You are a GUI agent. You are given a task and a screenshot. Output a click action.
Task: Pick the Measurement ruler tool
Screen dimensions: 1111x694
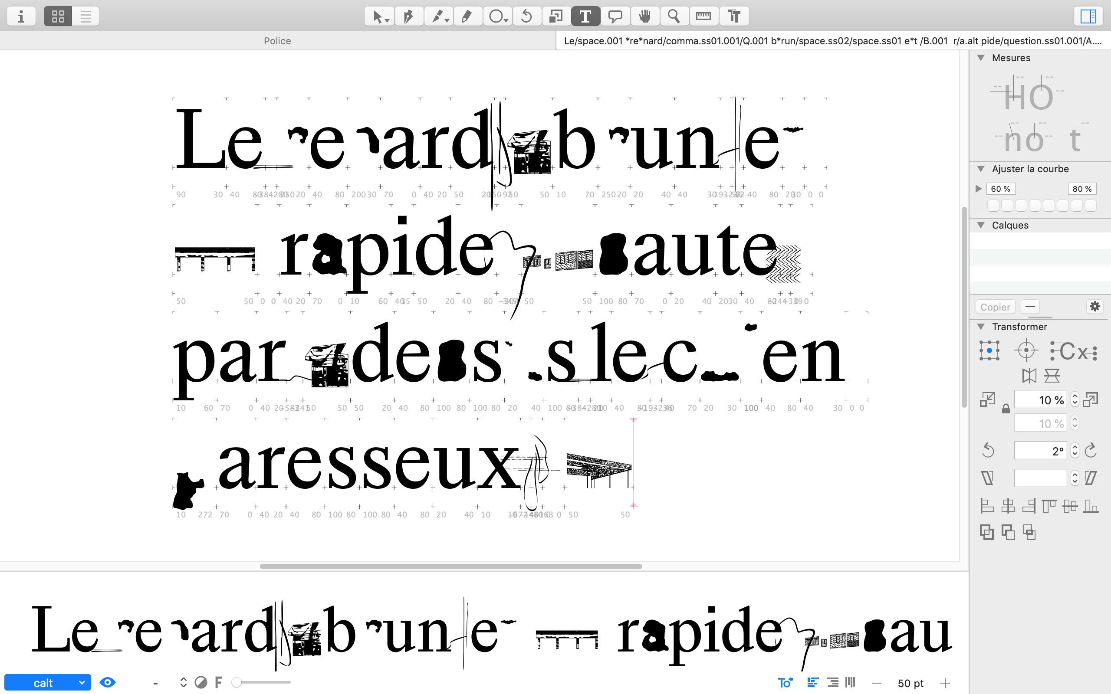coord(703,16)
